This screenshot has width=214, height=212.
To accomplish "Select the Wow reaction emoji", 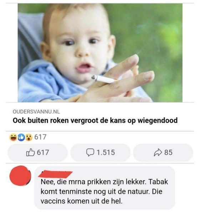I will 29,137.
